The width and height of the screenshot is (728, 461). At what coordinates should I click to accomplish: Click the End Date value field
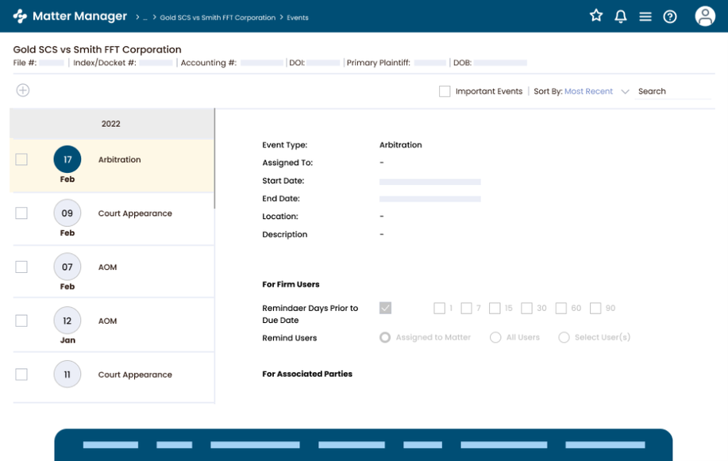click(430, 199)
